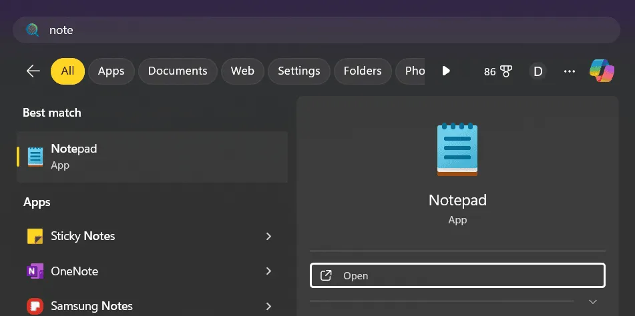
Task: Click the Sticky Notes yellow icon
Action: tap(35, 236)
